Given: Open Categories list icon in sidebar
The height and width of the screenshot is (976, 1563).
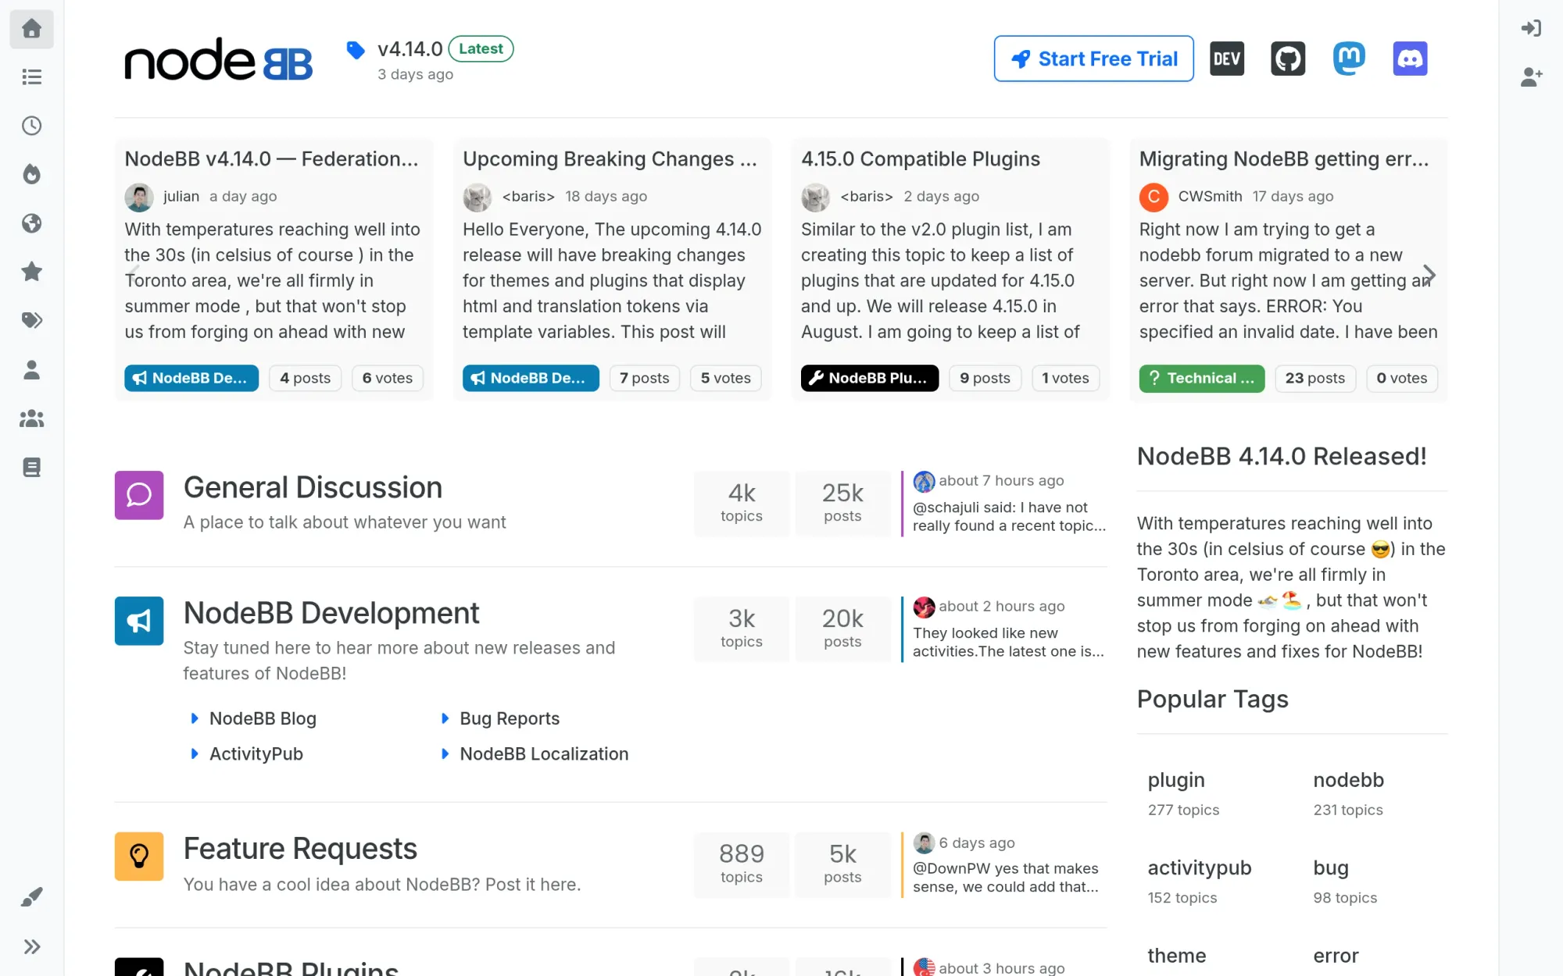Looking at the screenshot, I should [31, 77].
